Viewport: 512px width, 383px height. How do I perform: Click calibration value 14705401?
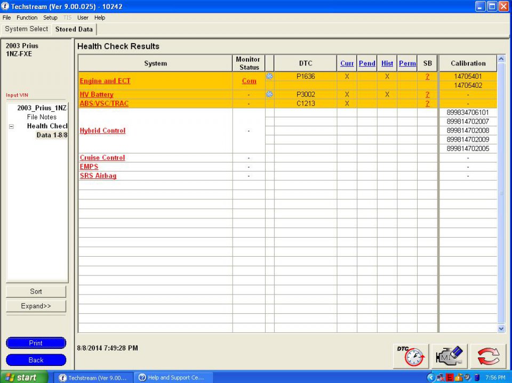point(468,76)
